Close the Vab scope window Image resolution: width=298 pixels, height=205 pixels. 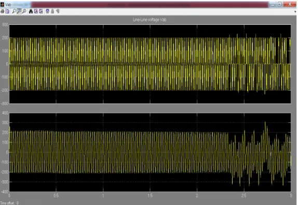pos(290,4)
